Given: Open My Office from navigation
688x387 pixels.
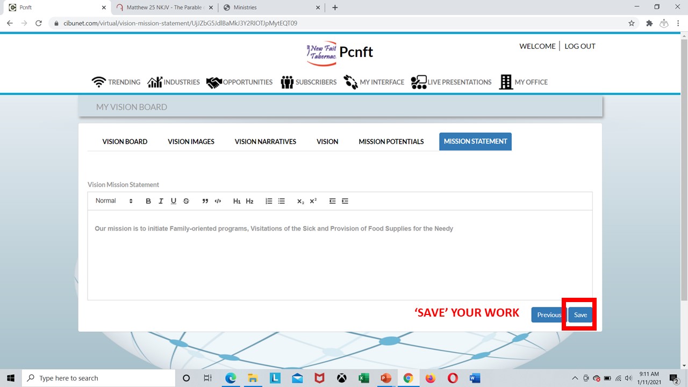Looking at the screenshot, I should [523, 82].
